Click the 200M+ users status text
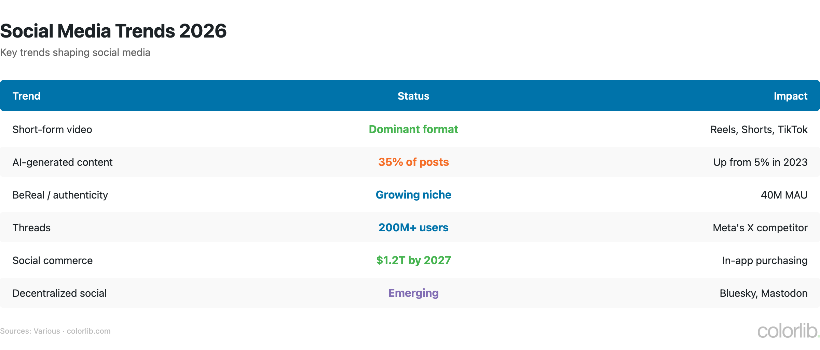The width and height of the screenshot is (820, 350). 413,228
